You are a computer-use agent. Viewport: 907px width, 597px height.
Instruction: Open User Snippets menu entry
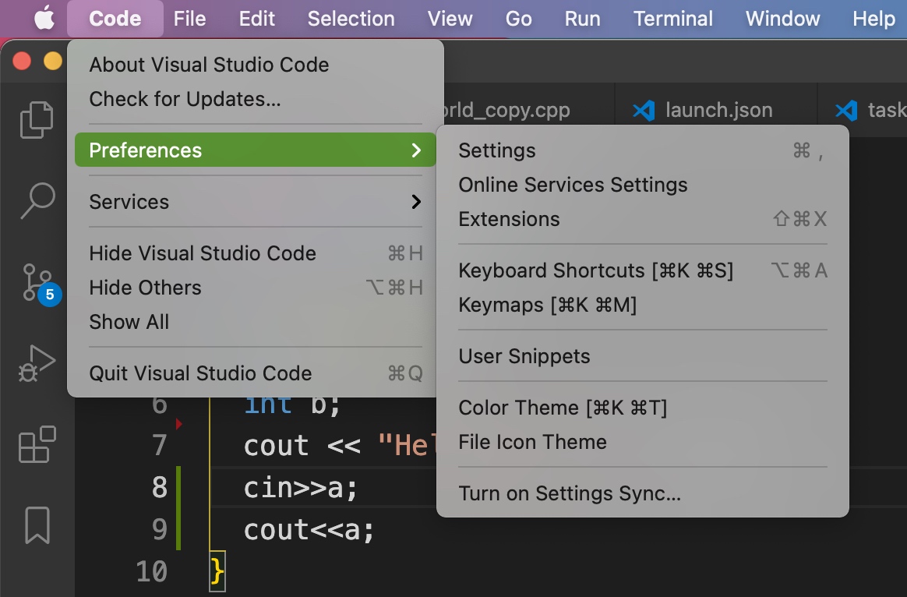click(x=524, y=356)
